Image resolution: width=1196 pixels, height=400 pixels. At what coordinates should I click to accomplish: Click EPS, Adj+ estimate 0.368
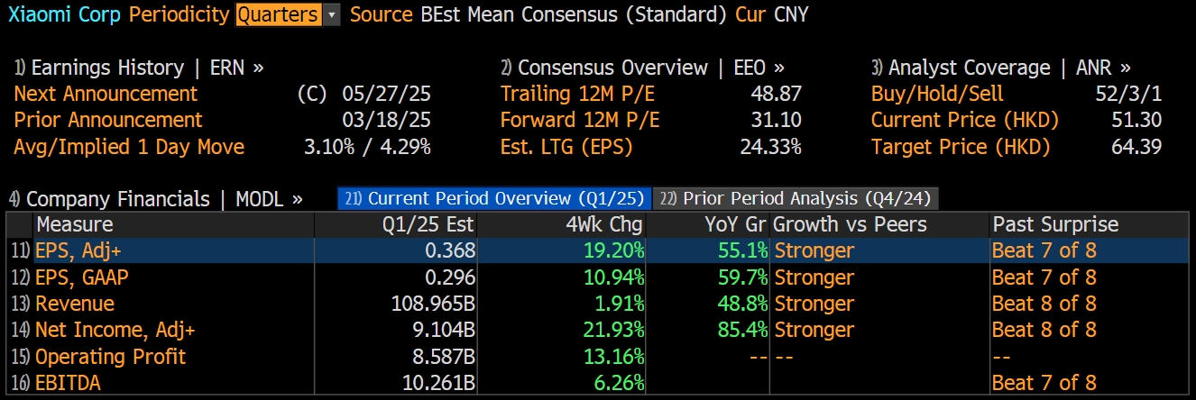point(450,250)
